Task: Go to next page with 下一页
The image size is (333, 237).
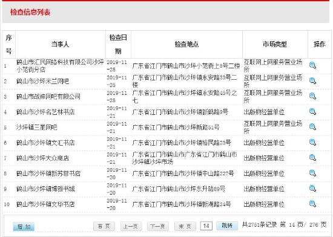Action: [158, 226]
